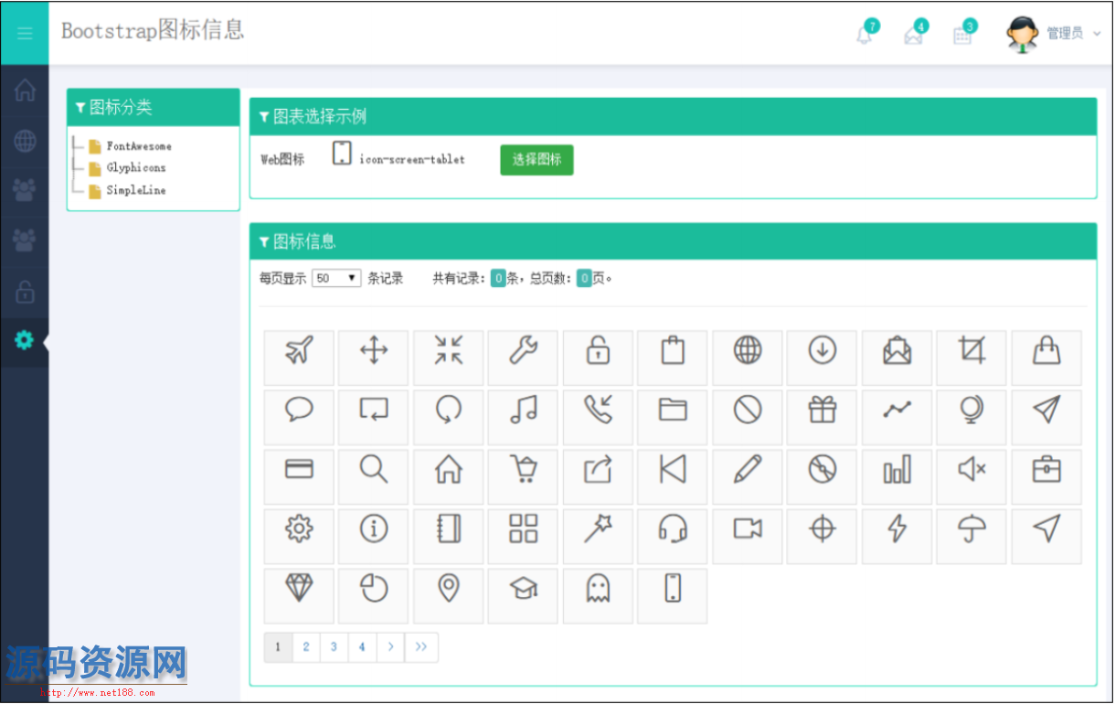This screenshot has height=704, width=1115.
Task: Go to pagination page 3
Action: 334,647
